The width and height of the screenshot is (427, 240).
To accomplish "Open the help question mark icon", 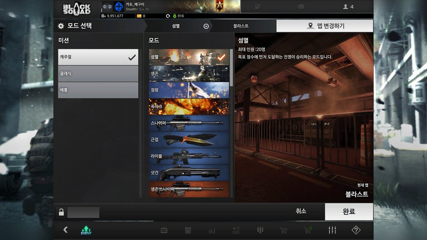I will point(356,230).
